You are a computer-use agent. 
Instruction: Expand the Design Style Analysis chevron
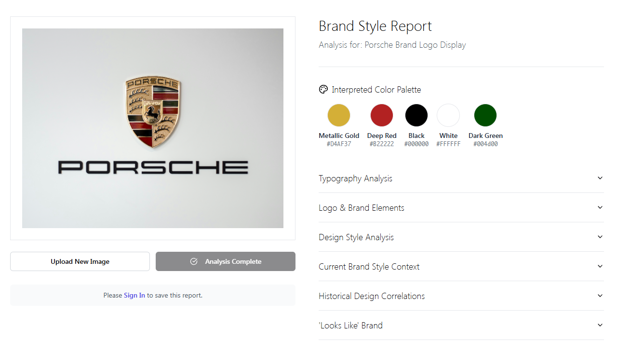coord(600,237)
